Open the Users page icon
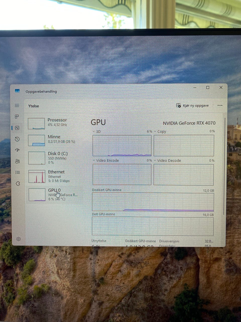The height and width of the screenshot is (322, 241). [x=17, y=161]
